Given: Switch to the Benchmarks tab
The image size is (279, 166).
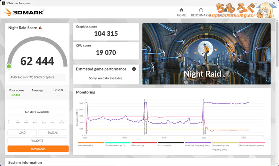Looking at the screenshot, I should pyautogui.click(x=201, y=15).
